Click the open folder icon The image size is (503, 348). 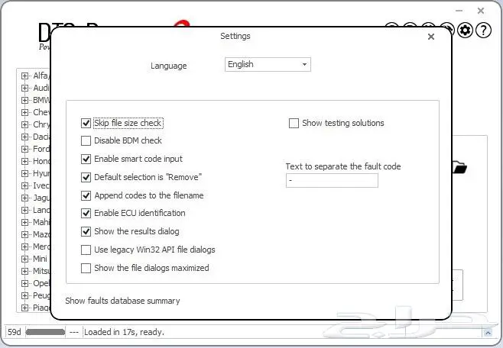coord(459,167)
